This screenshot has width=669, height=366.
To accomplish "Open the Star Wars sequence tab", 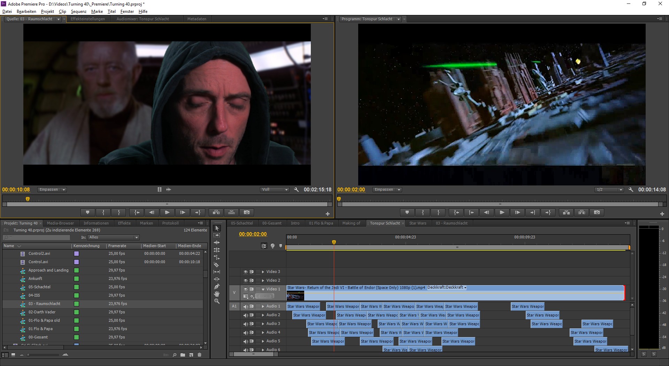I will pyautogui.click(x=417, y=223).
